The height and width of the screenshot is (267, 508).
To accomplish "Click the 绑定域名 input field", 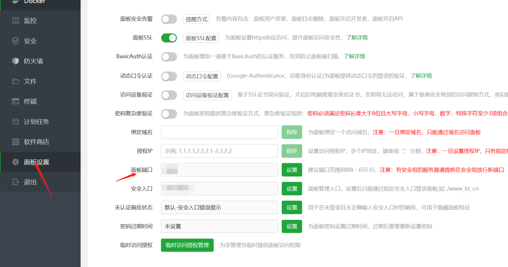I will tap(219, 132).
